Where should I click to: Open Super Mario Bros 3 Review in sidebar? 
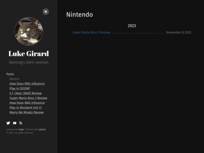point(28,98)
